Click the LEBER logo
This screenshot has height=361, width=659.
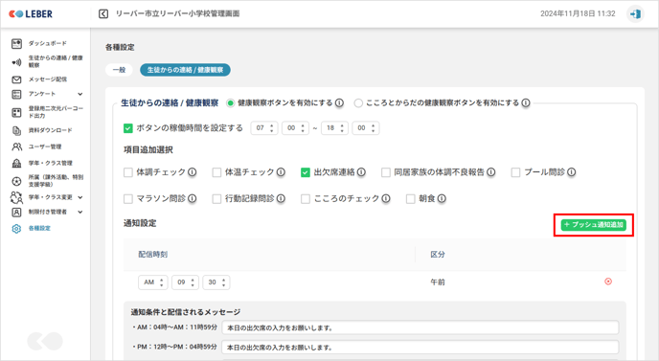point(31,13)
